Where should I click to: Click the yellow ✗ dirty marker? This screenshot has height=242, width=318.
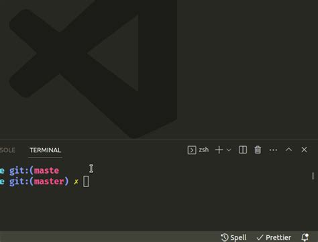(76, 182)
